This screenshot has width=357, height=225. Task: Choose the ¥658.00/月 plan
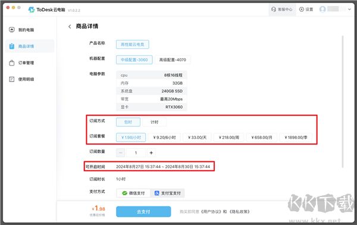click(262, 137)
